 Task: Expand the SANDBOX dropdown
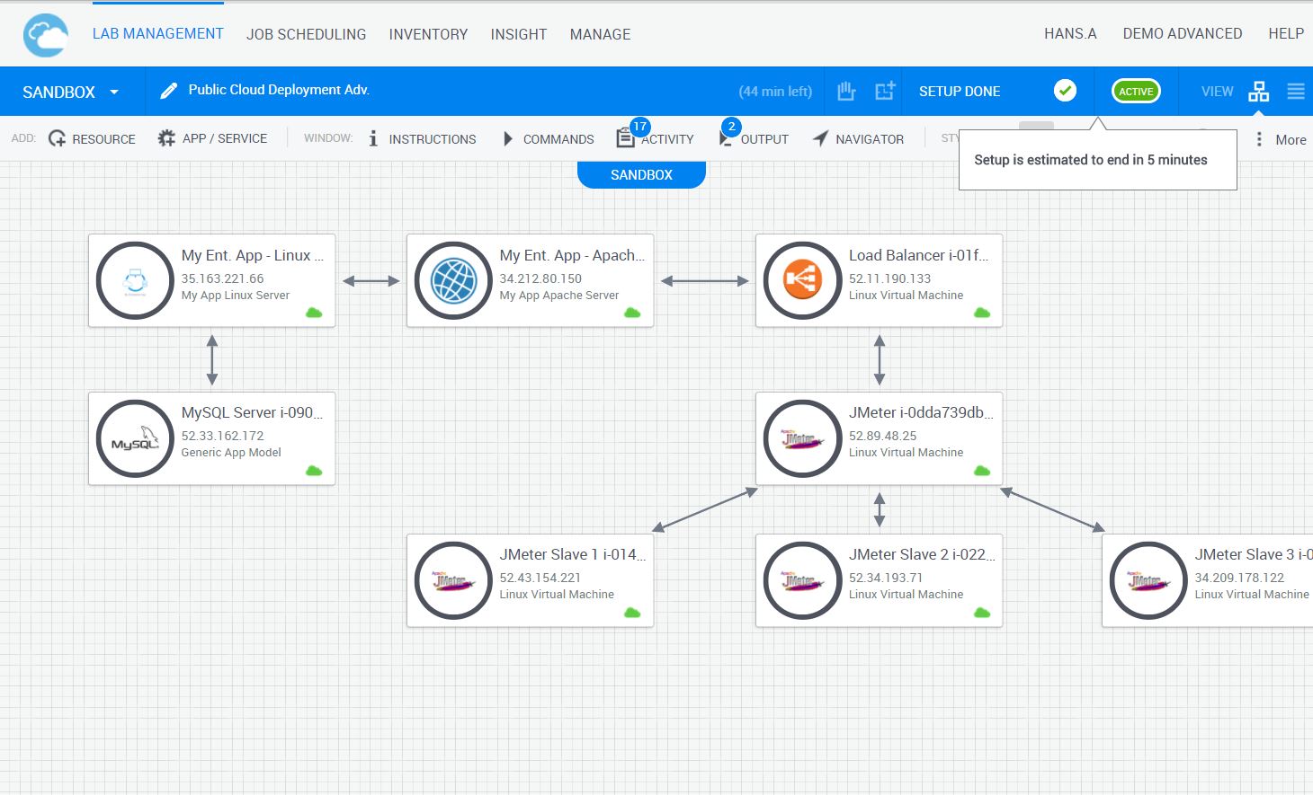click(113, 91)
